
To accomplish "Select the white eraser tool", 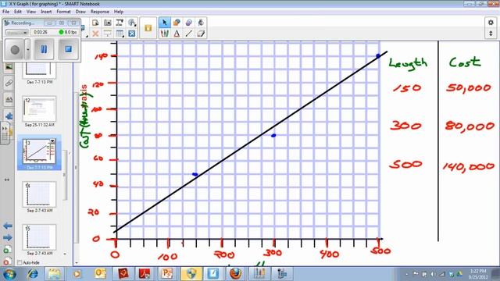I will pyautogui.click(x=201, y=33).
